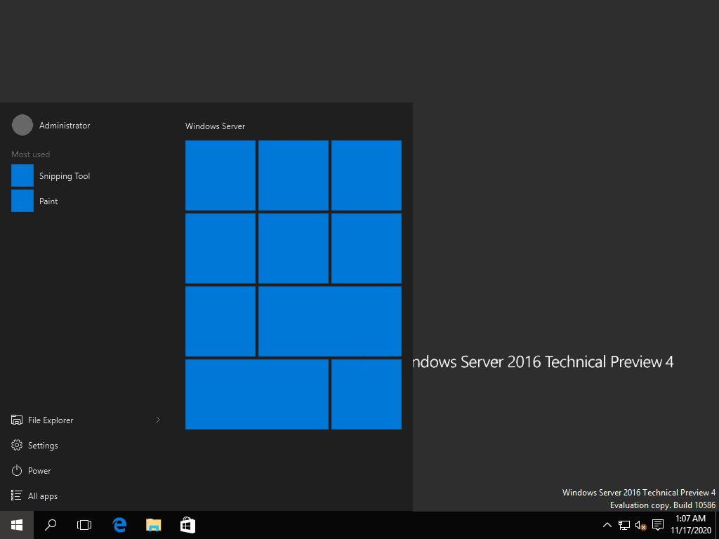Unmute audio via the muted volume icon
Image resolution: width=719 pixels, height=539 pixels.
640,526
